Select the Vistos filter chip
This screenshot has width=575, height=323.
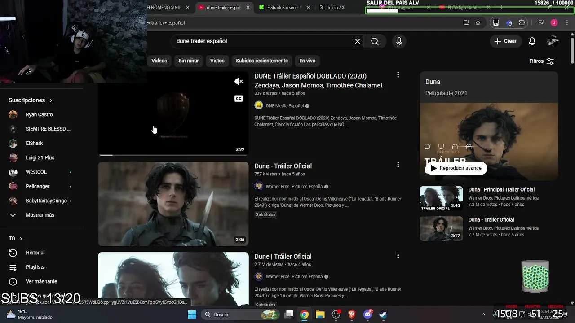217,61
